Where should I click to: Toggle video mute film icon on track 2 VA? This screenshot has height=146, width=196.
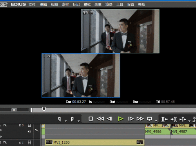pos(29,126)
